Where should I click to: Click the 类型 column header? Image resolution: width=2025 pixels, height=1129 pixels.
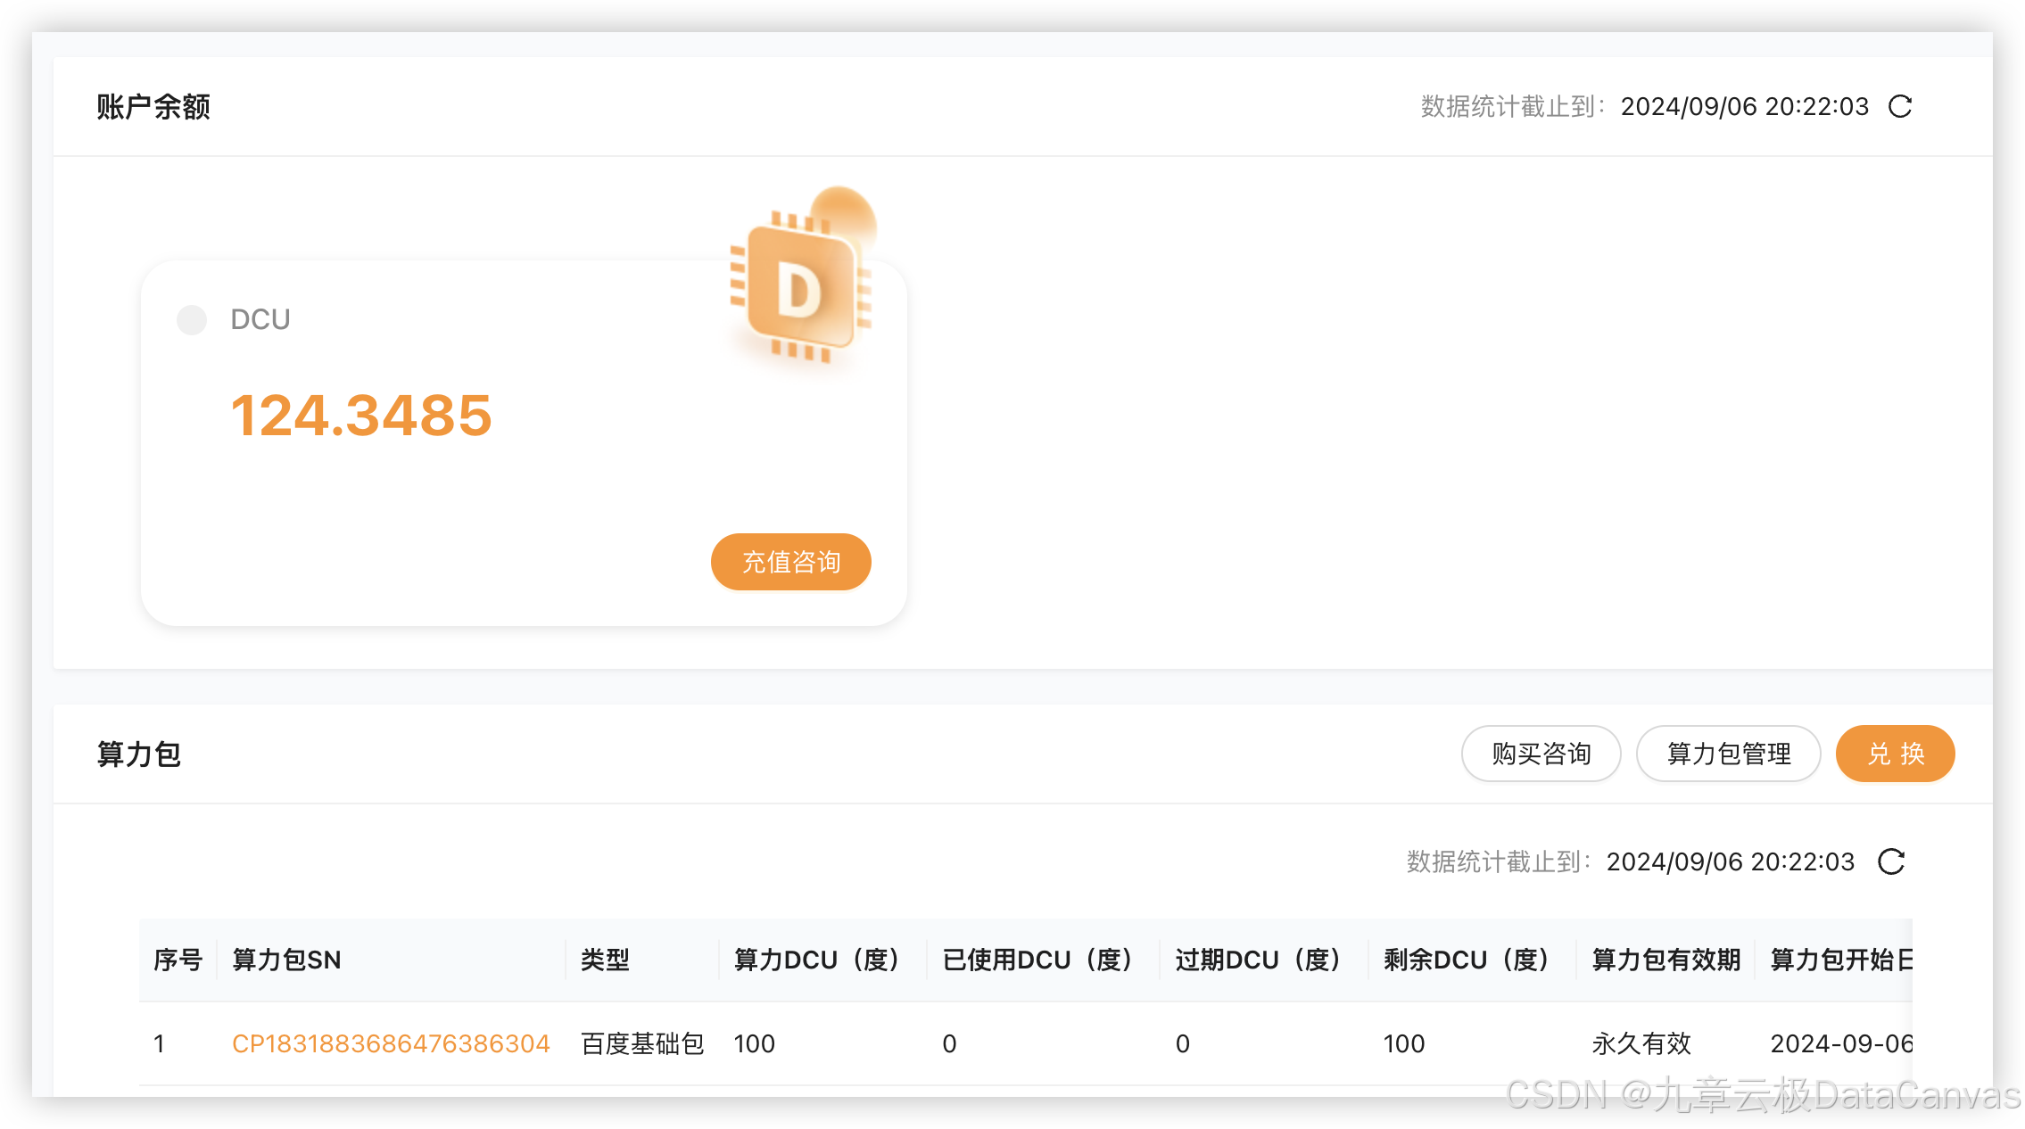[605, 960]
